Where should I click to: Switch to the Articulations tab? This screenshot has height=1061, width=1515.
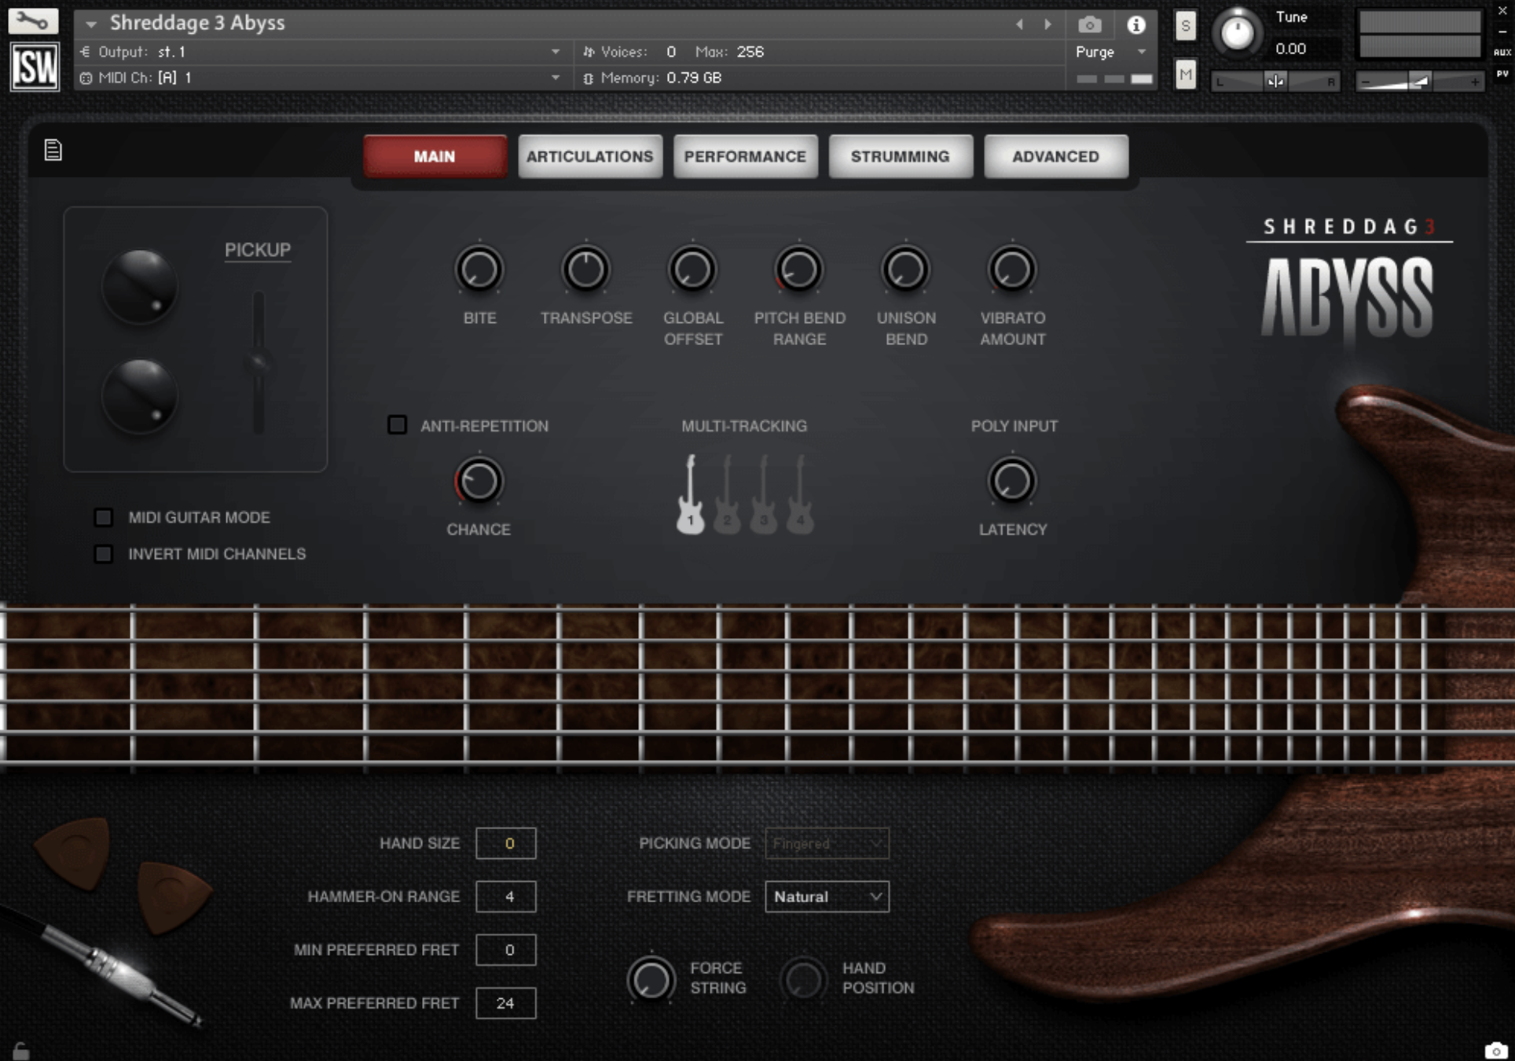(x=590, y=156)
